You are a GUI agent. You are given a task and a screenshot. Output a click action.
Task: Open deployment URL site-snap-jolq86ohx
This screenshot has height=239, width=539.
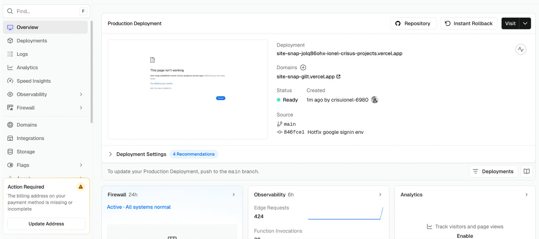click(339, 53)
